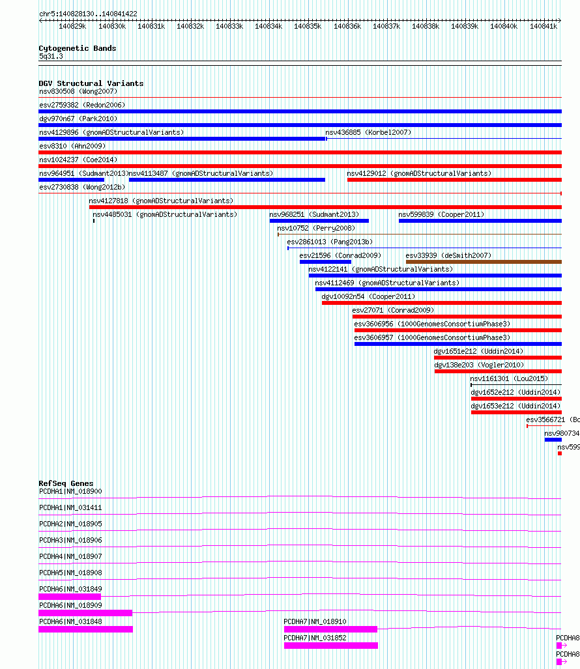Select the small nsv4485031 variant marker

[x=94, y=221]
